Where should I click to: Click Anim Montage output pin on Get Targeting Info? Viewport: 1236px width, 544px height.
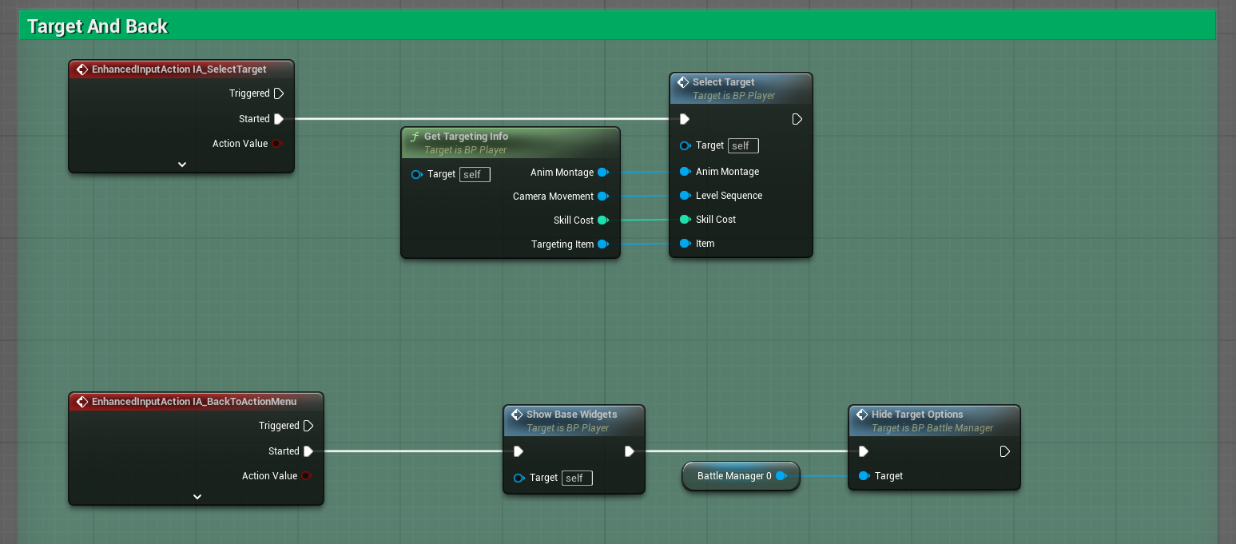(602, 173)
